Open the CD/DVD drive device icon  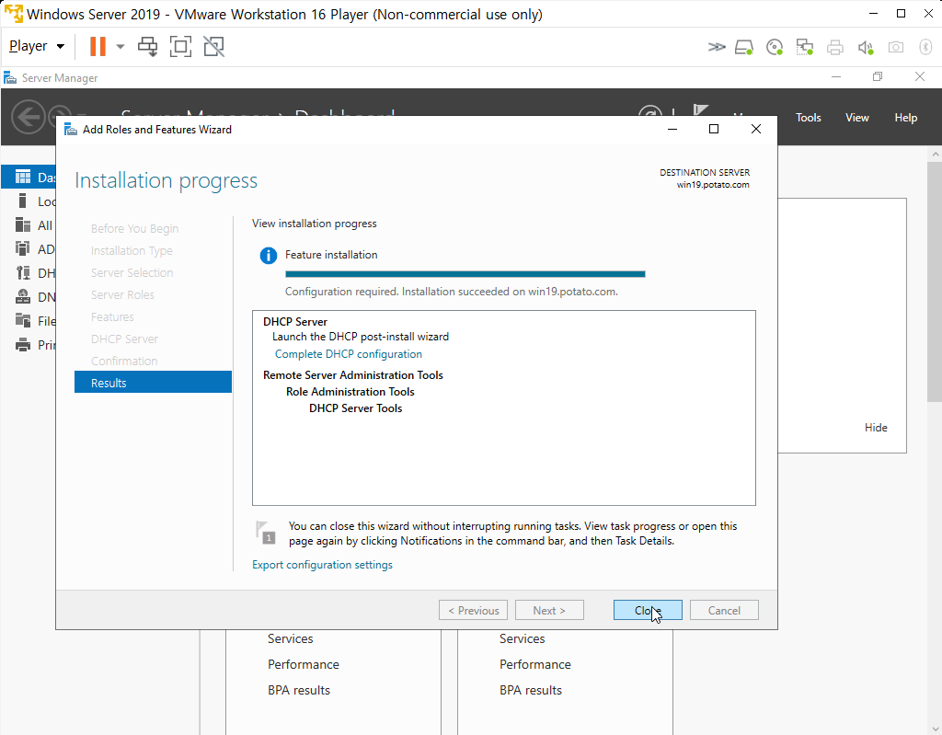click(x=775, y=47)
